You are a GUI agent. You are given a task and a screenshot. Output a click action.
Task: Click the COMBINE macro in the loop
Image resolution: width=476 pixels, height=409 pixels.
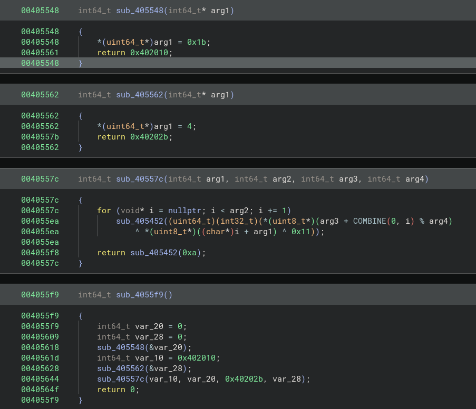pos(370,221)
